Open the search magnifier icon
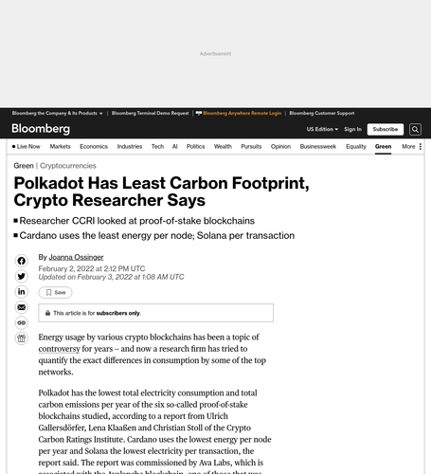The height and width of the screenshot is (474, 431). pyautogui.click(x=415, y=129)
